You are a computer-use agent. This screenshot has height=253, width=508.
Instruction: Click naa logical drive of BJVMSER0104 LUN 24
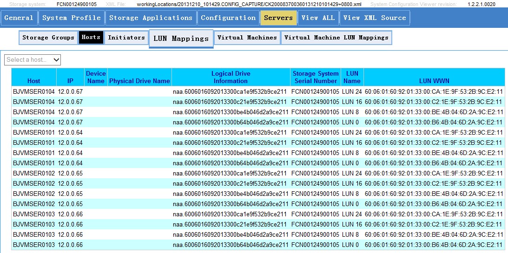click(x=230, y=91)
